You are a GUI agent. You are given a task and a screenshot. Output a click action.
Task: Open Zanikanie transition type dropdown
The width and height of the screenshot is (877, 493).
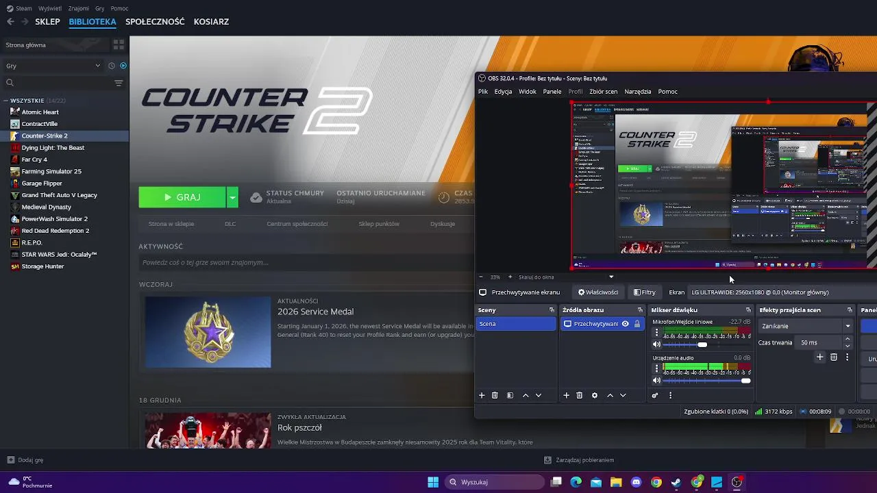click(806, 326)
